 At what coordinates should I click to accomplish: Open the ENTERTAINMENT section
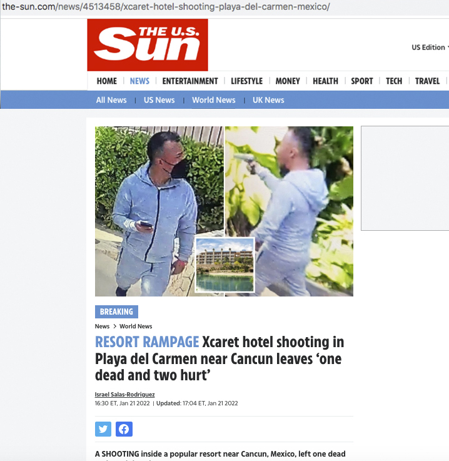pos(190,81)
